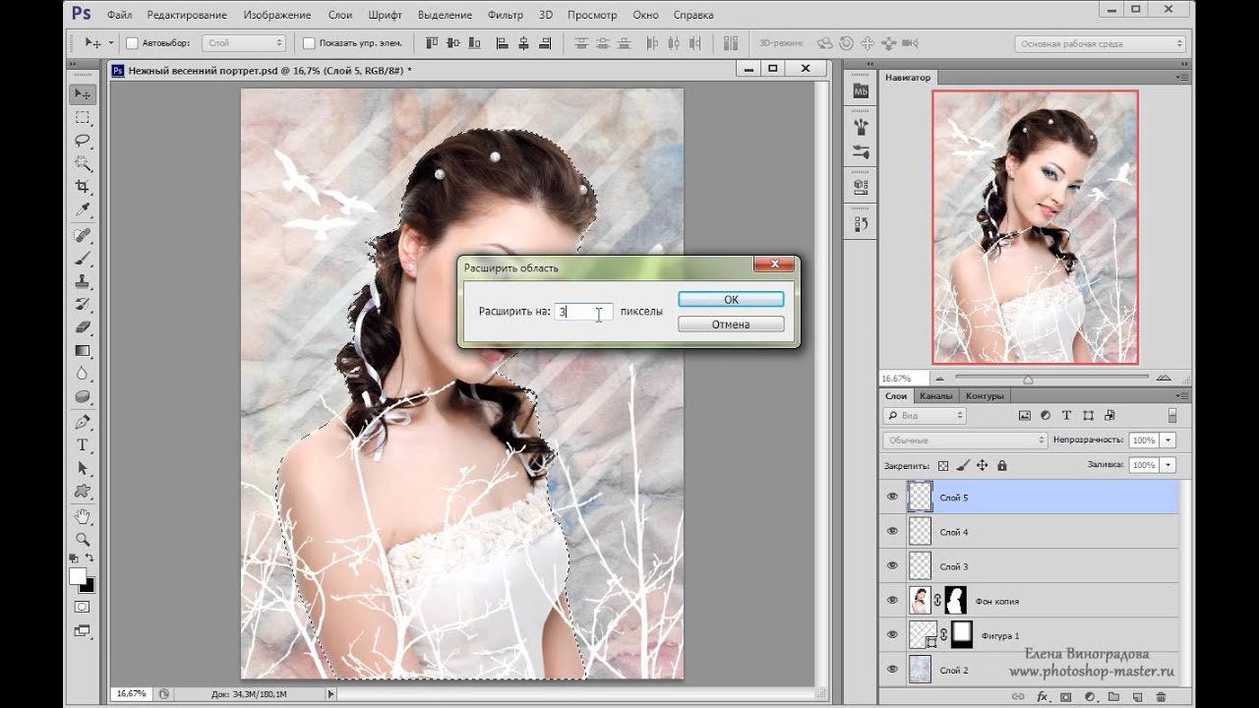Select the Eyedropper tool
Image resolution: width=1259 pixels, height=708 pixels.
tap(83, 210)
